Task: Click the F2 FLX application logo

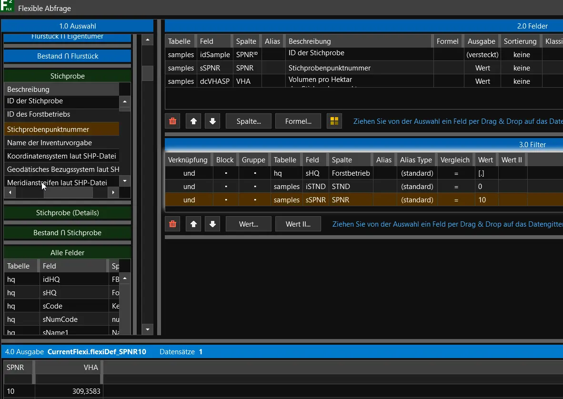Action: tap(7, 7)
